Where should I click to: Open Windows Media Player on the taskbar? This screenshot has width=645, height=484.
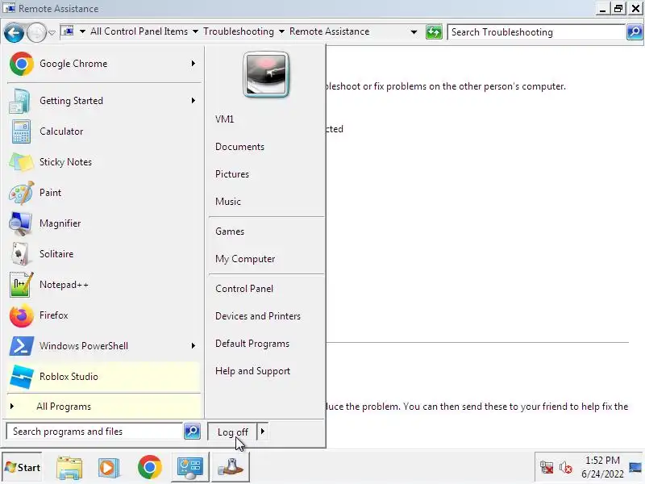click(109, 468)
